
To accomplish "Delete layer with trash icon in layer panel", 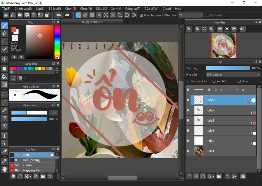I will point(243,176).
